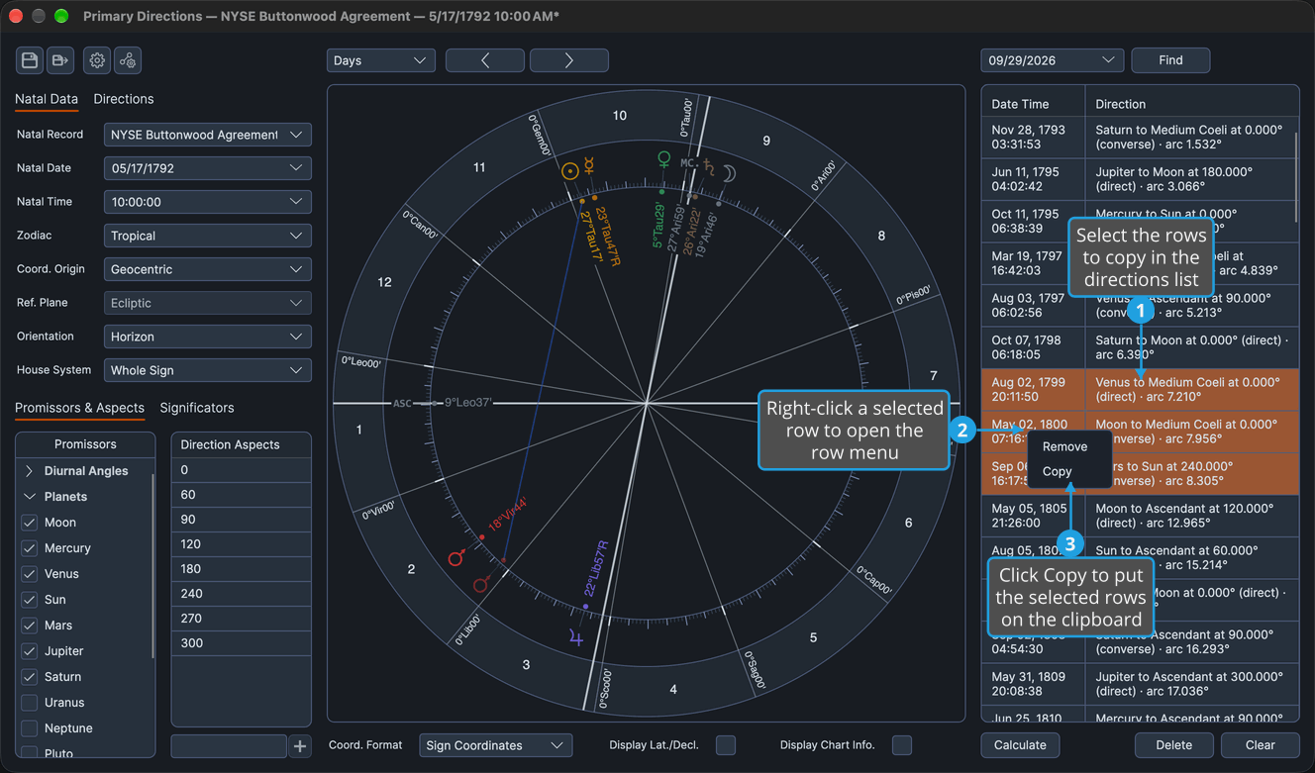
Task: Choose Remove in the row context menu
Action: pyautogui.click(x=1065, y=447)
